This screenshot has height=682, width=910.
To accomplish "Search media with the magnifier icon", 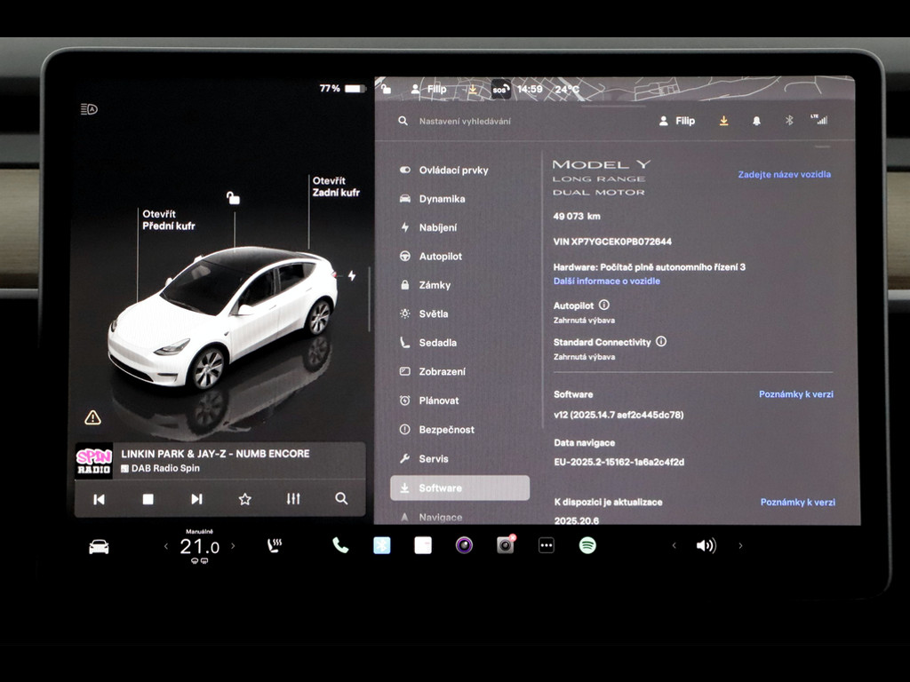I will click(x=341, y=498).
